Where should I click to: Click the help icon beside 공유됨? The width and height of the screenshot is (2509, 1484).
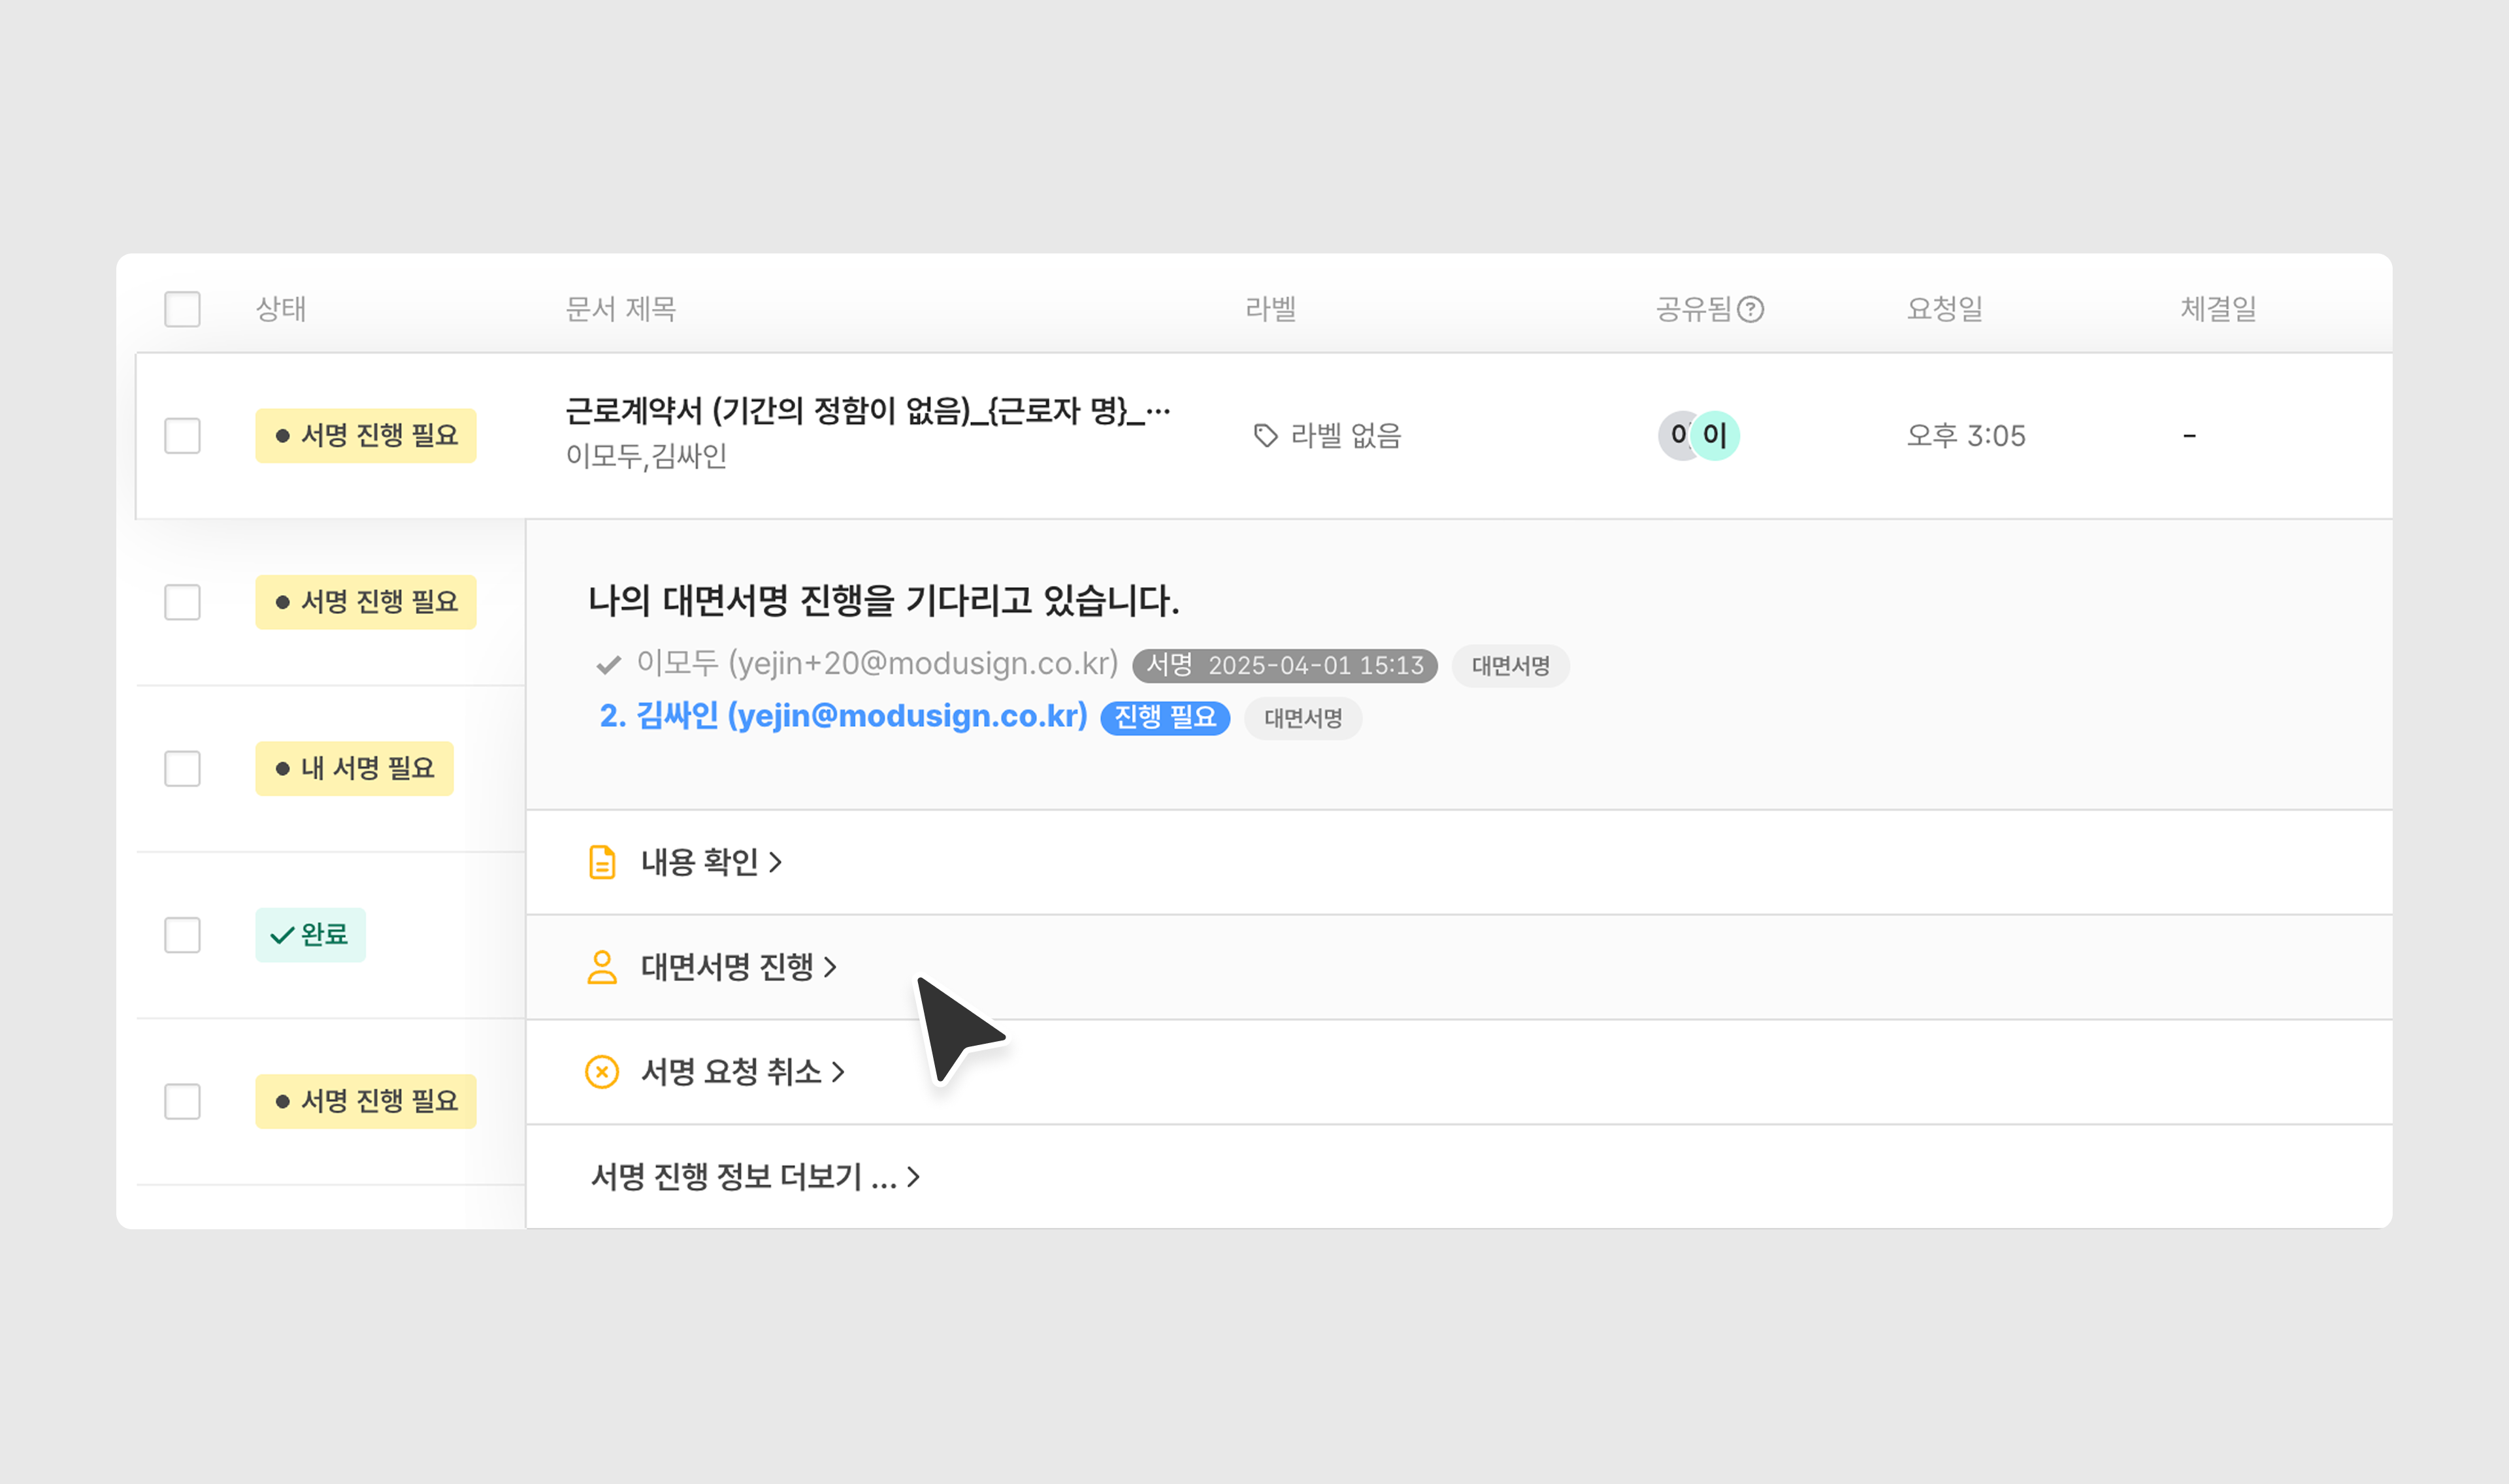(1750, 309)
